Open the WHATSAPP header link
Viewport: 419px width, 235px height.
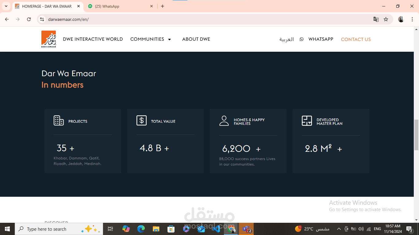tap(321, 39)
